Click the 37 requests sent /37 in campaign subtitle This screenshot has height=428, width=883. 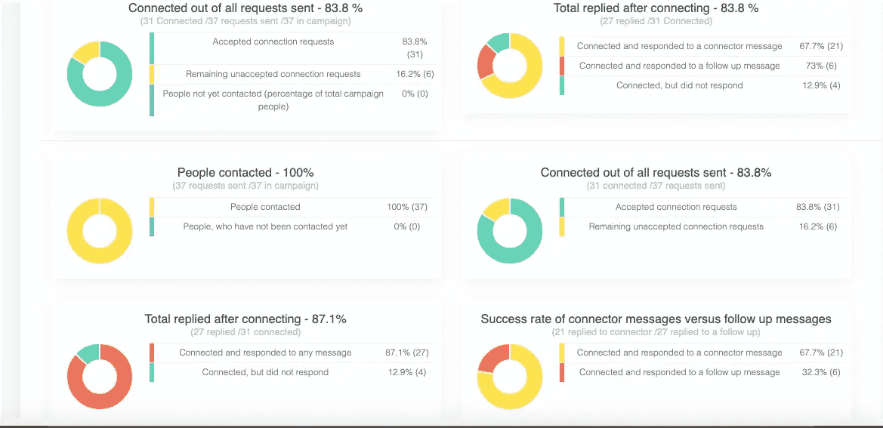coord(245,186)
